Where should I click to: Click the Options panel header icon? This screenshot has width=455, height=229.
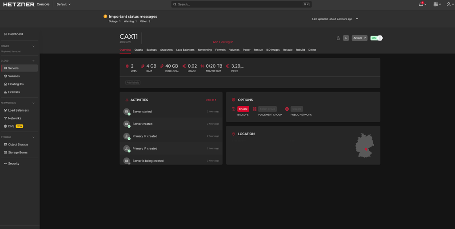point(234,100)
